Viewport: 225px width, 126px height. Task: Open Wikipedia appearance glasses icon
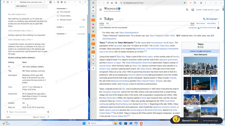193,10
